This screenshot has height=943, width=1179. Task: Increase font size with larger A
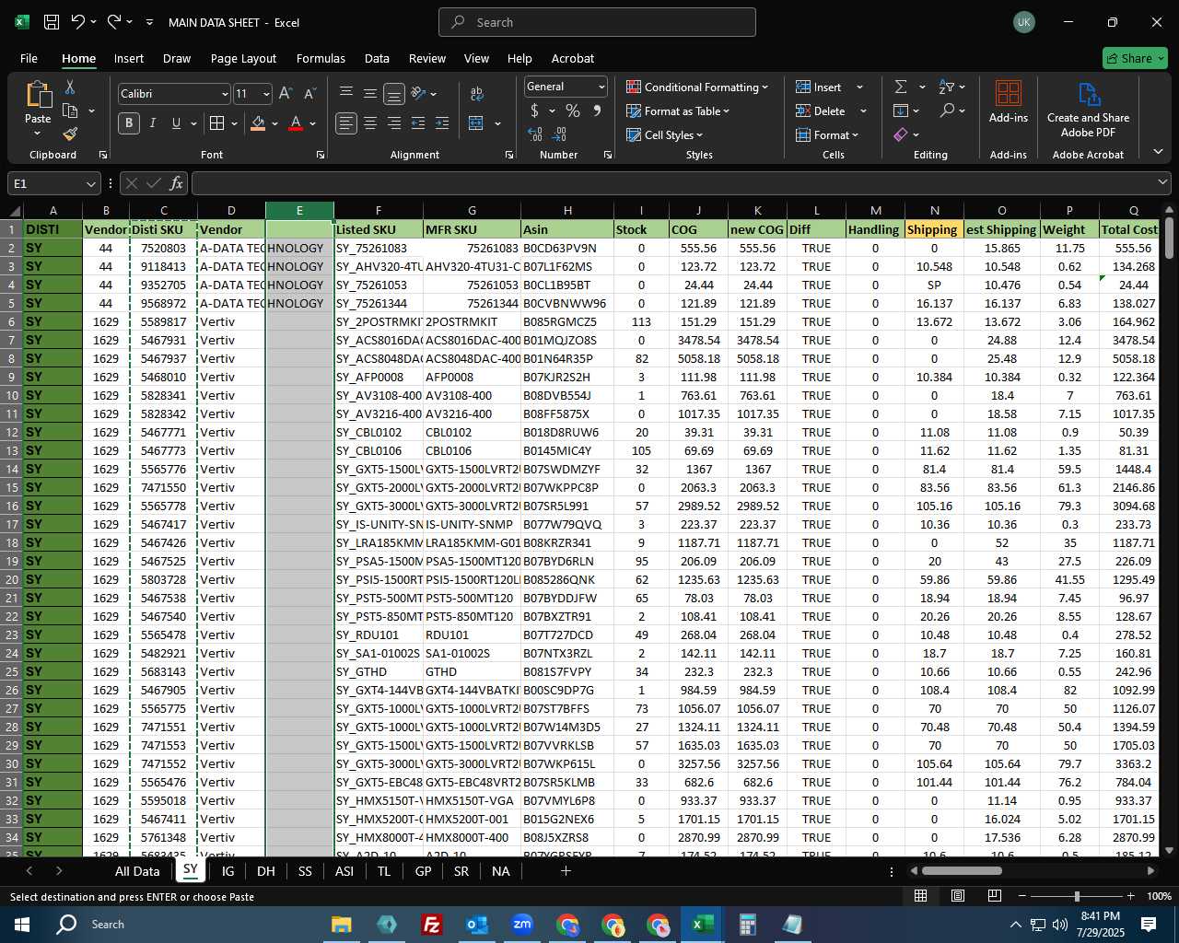coord(286,94)
